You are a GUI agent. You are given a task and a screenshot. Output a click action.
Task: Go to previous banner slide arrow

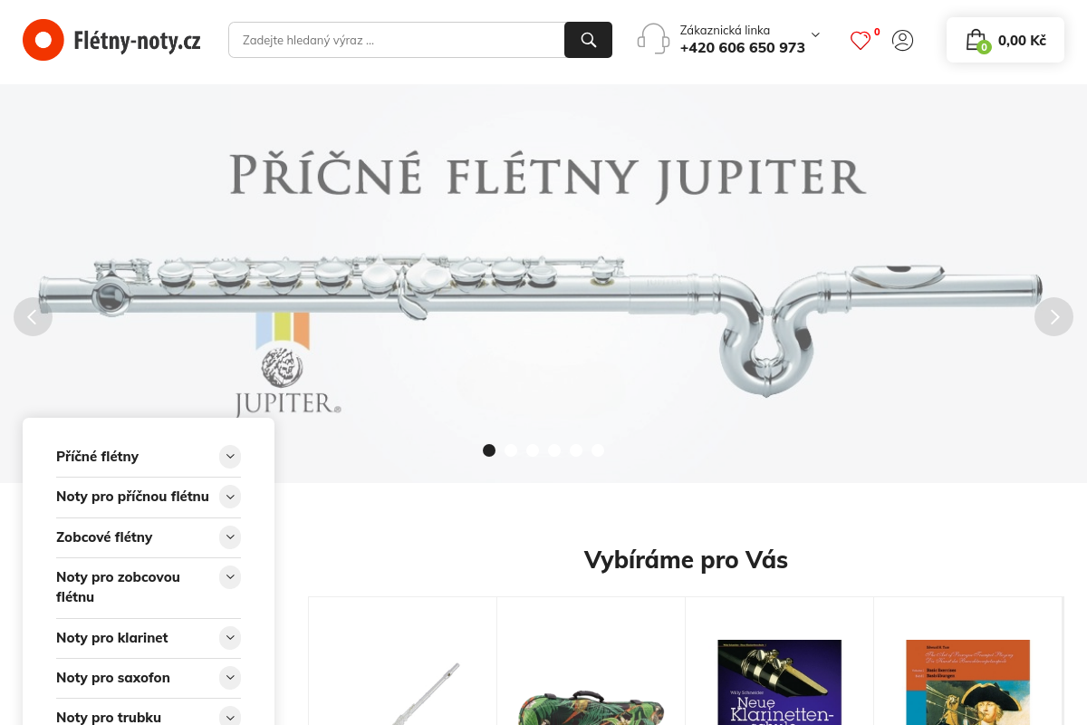click(33, 316)
